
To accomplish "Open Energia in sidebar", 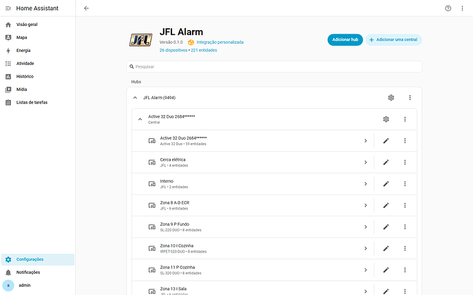I will click(38, 51).
